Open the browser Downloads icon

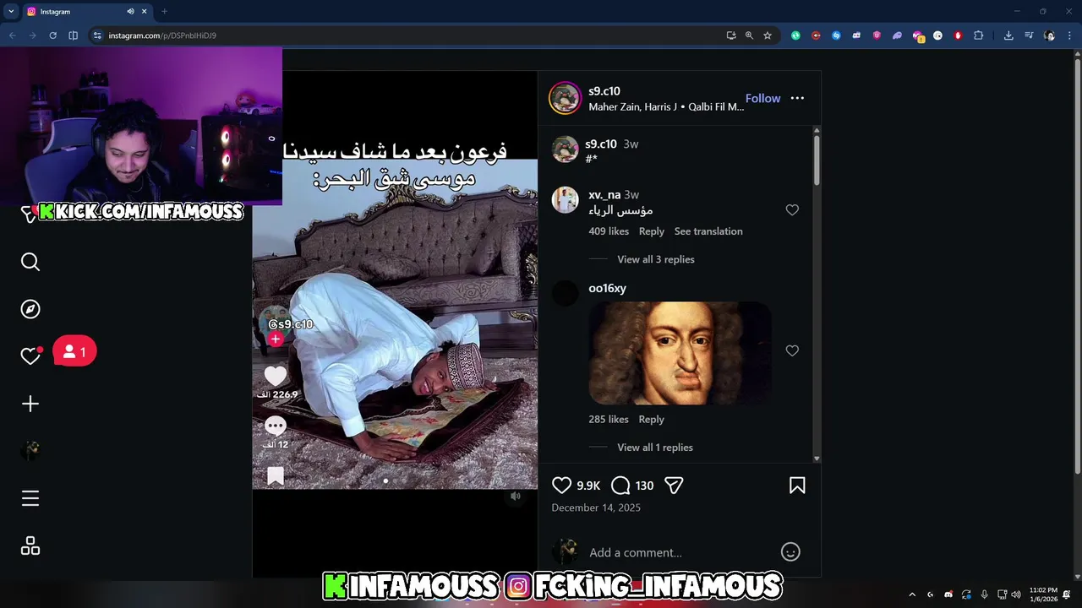click(1008, 35)
